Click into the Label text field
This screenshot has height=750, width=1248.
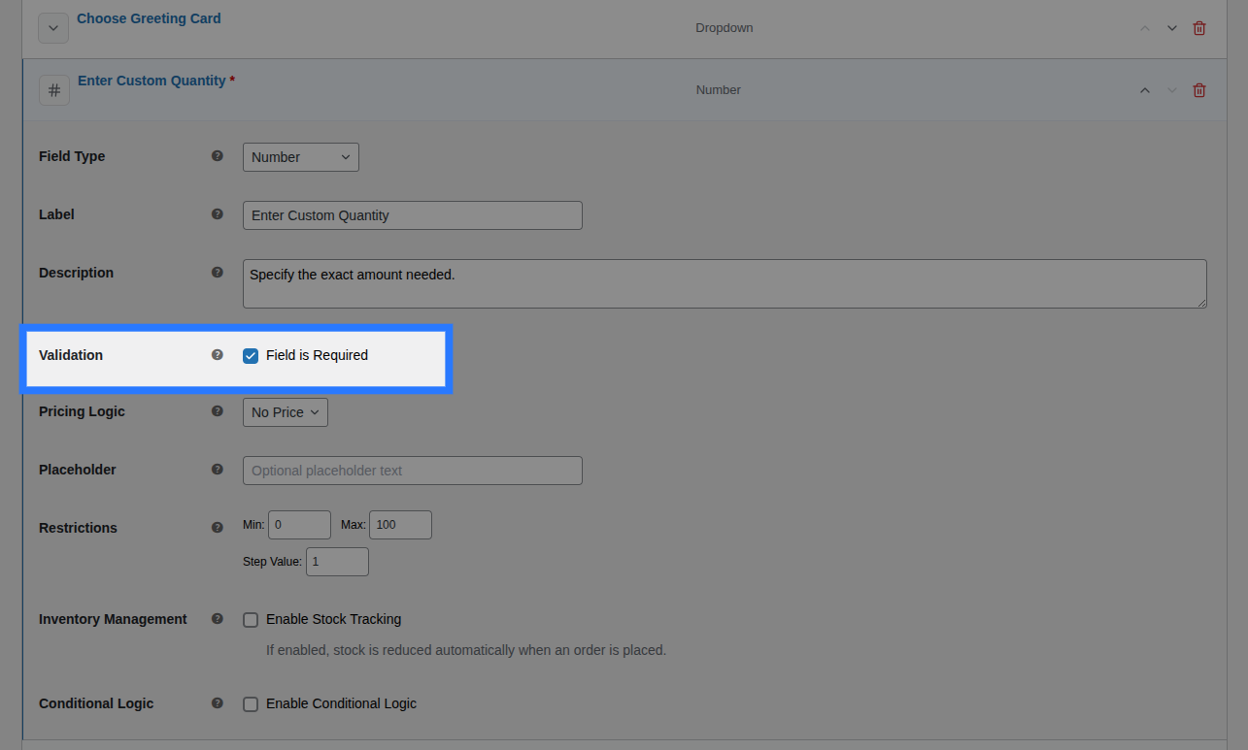(413, 215)
